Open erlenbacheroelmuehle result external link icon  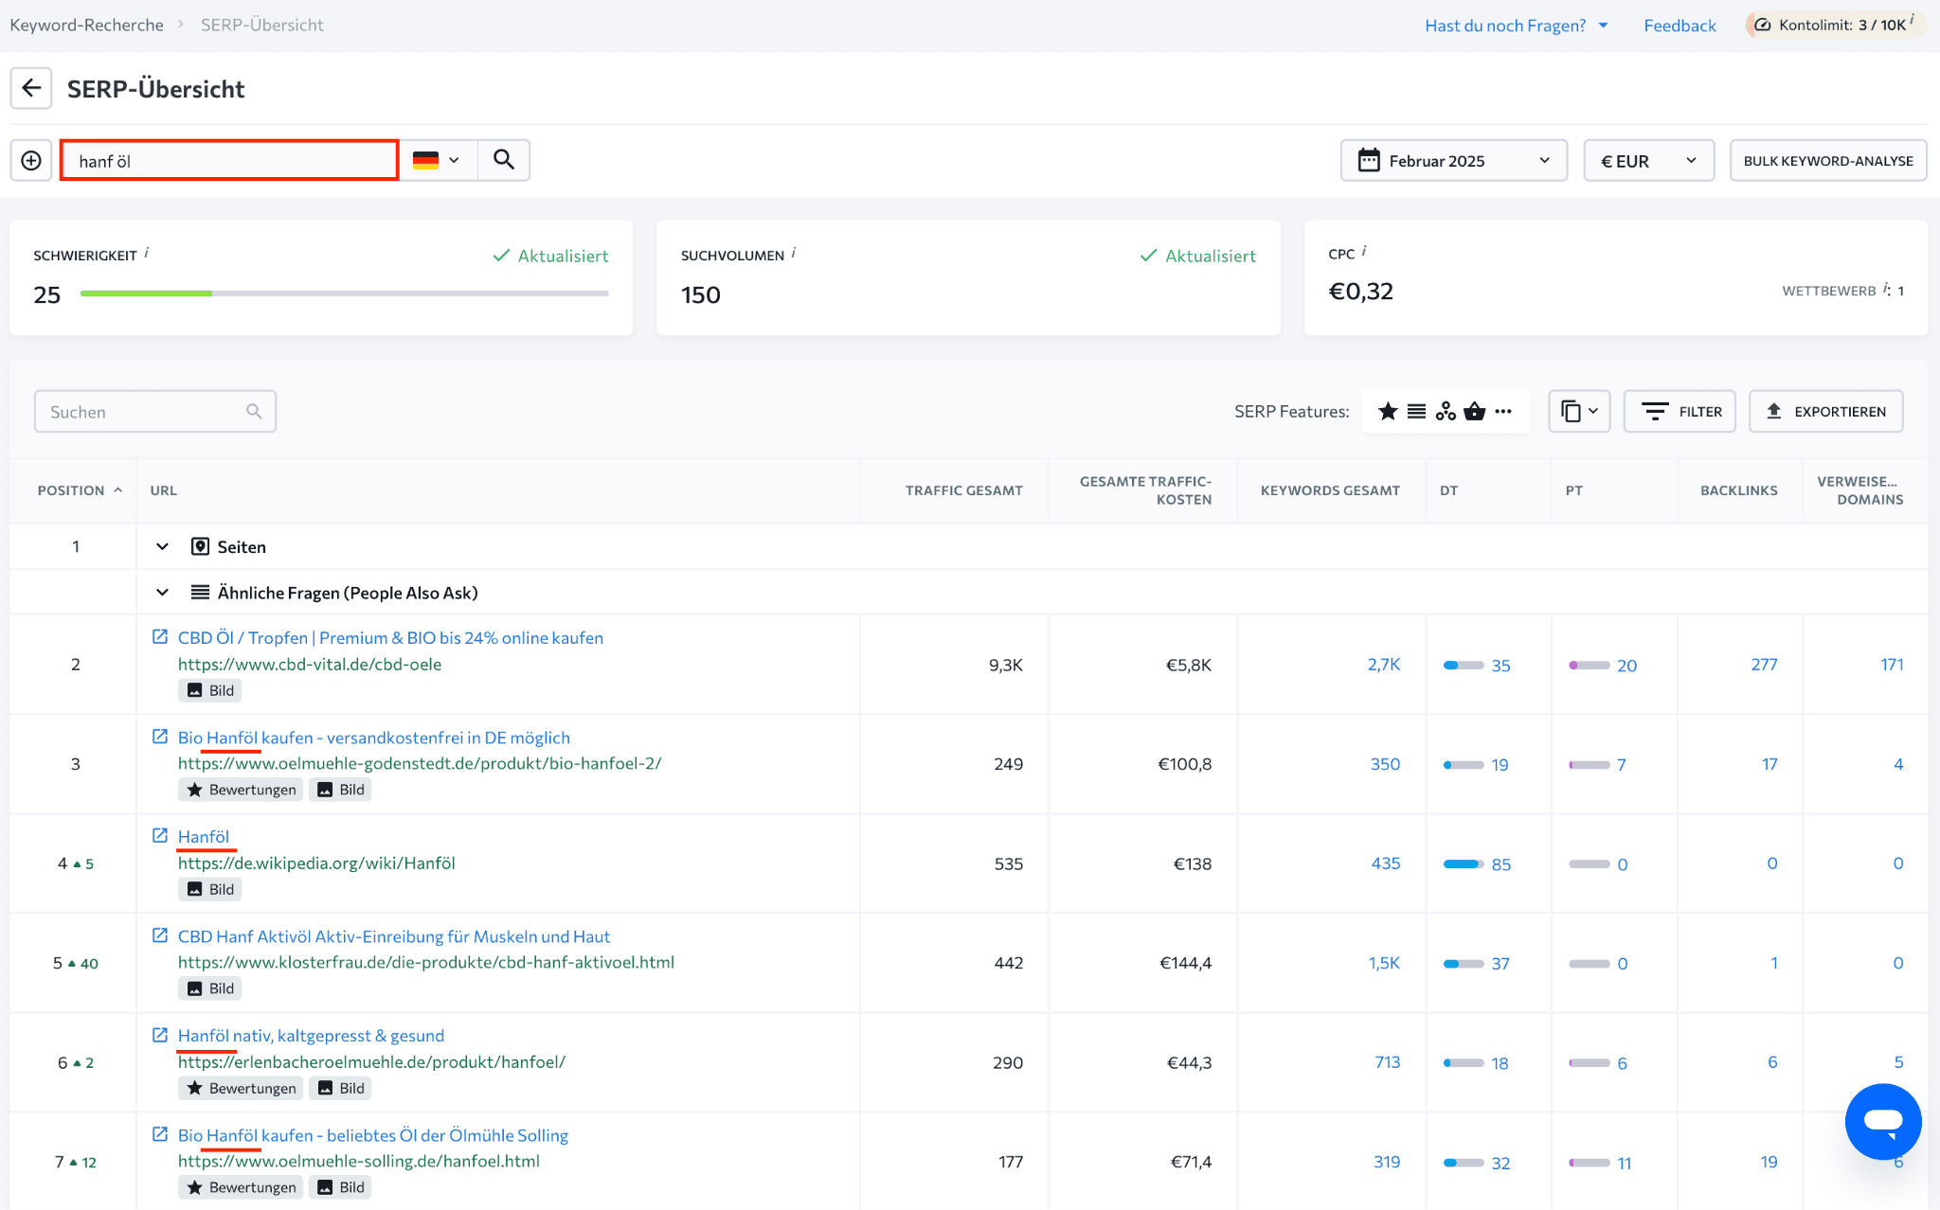tap(160, 1035)
